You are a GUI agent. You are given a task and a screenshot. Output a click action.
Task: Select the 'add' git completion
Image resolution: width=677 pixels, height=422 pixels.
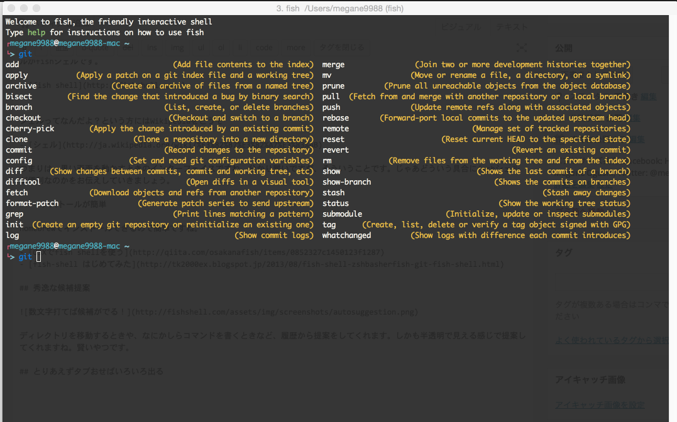click(12, 65)
